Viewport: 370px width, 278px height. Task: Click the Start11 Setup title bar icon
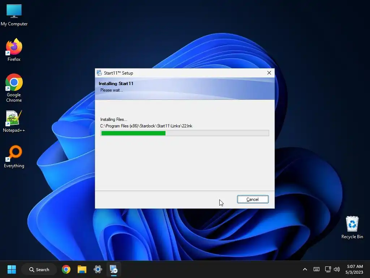[x=99, y=73]
